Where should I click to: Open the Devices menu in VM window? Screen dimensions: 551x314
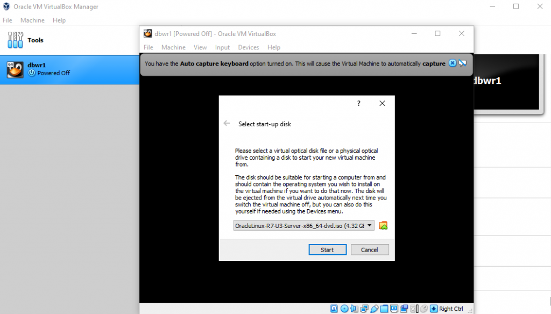pos(248,47)
